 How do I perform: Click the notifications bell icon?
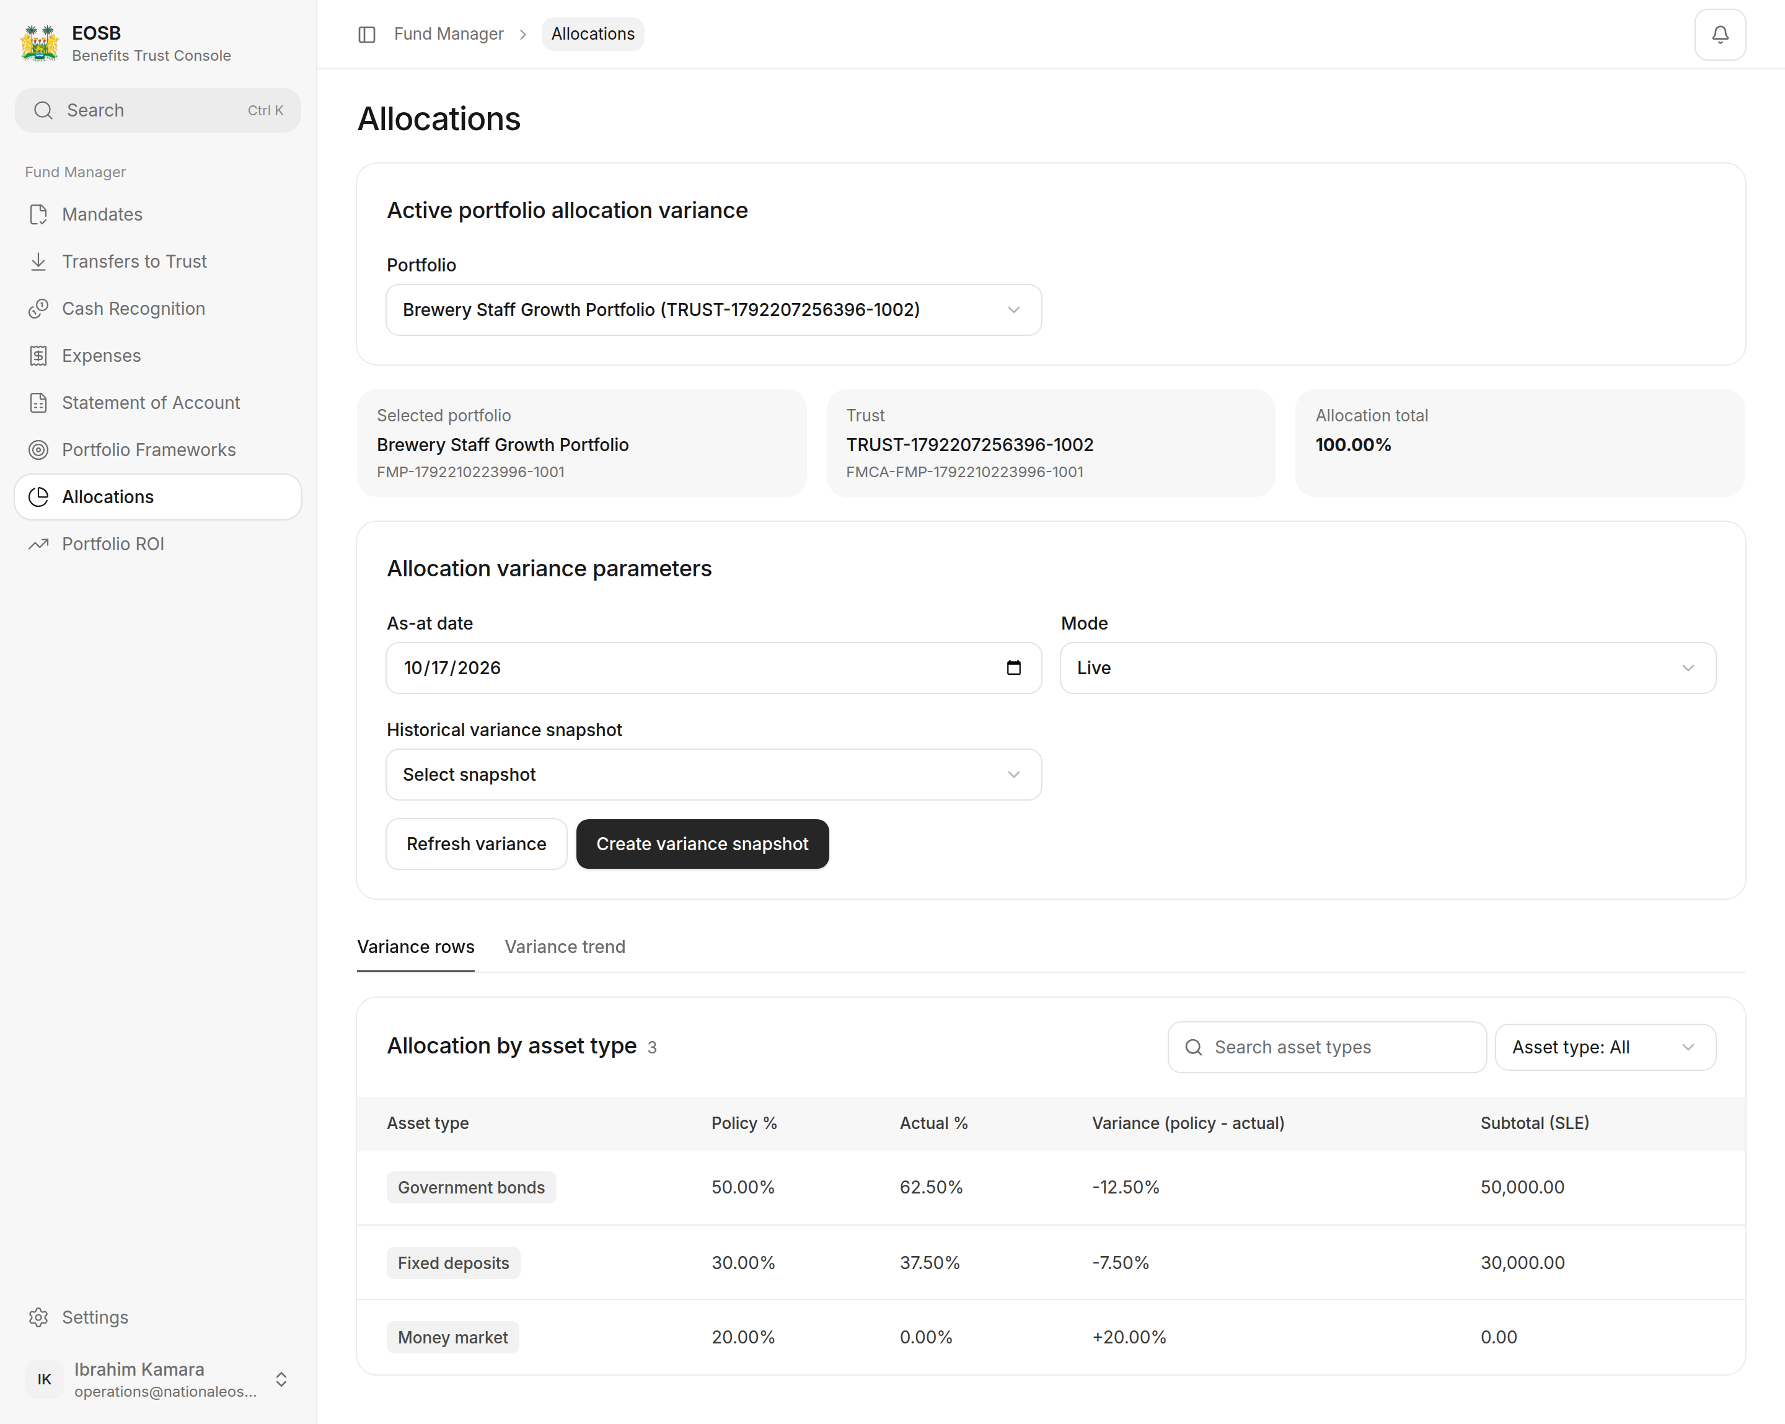click(1719, 35)
